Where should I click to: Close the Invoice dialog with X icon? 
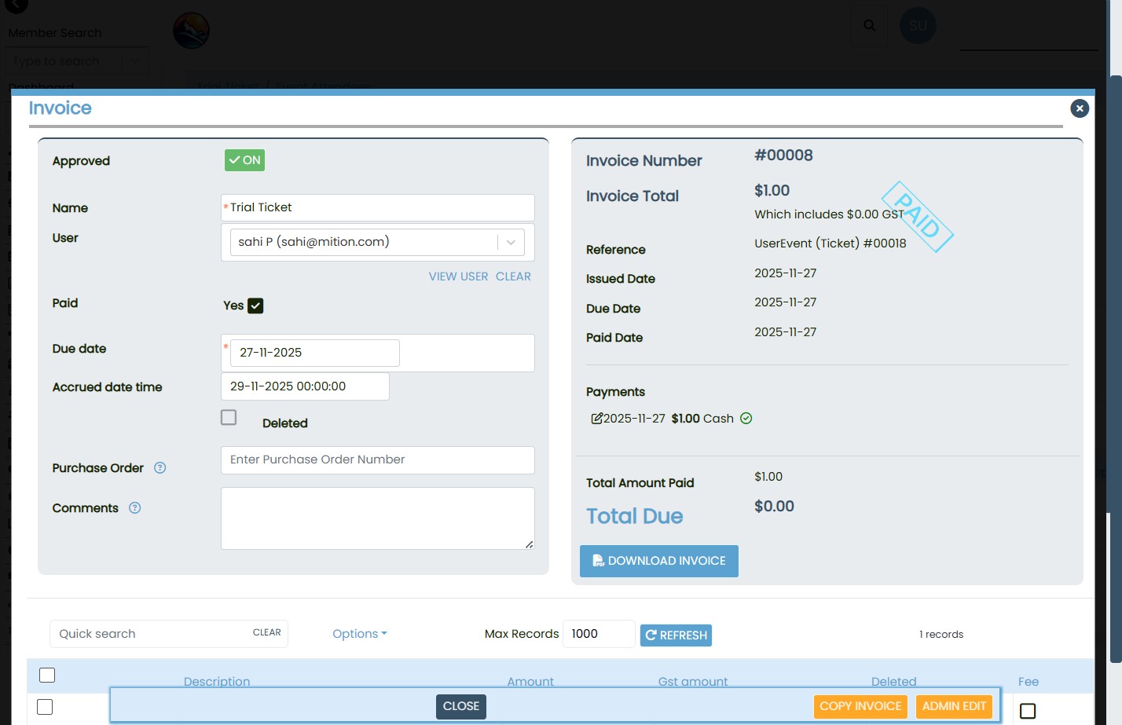(1080, 108)
